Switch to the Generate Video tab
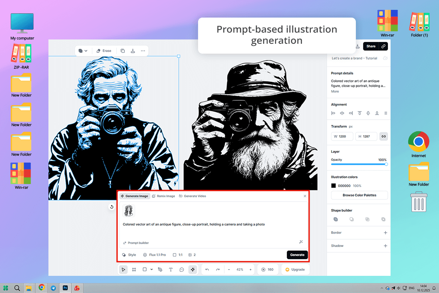439x293 pixels. click(192, 196)
